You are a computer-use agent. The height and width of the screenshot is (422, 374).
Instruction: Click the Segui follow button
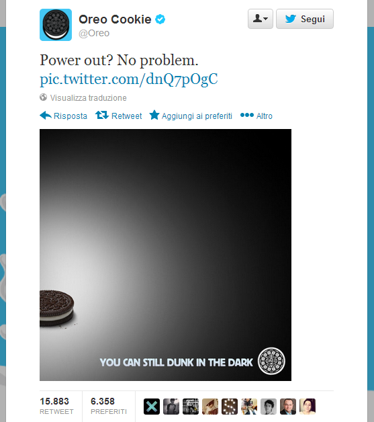coord(305,19)
